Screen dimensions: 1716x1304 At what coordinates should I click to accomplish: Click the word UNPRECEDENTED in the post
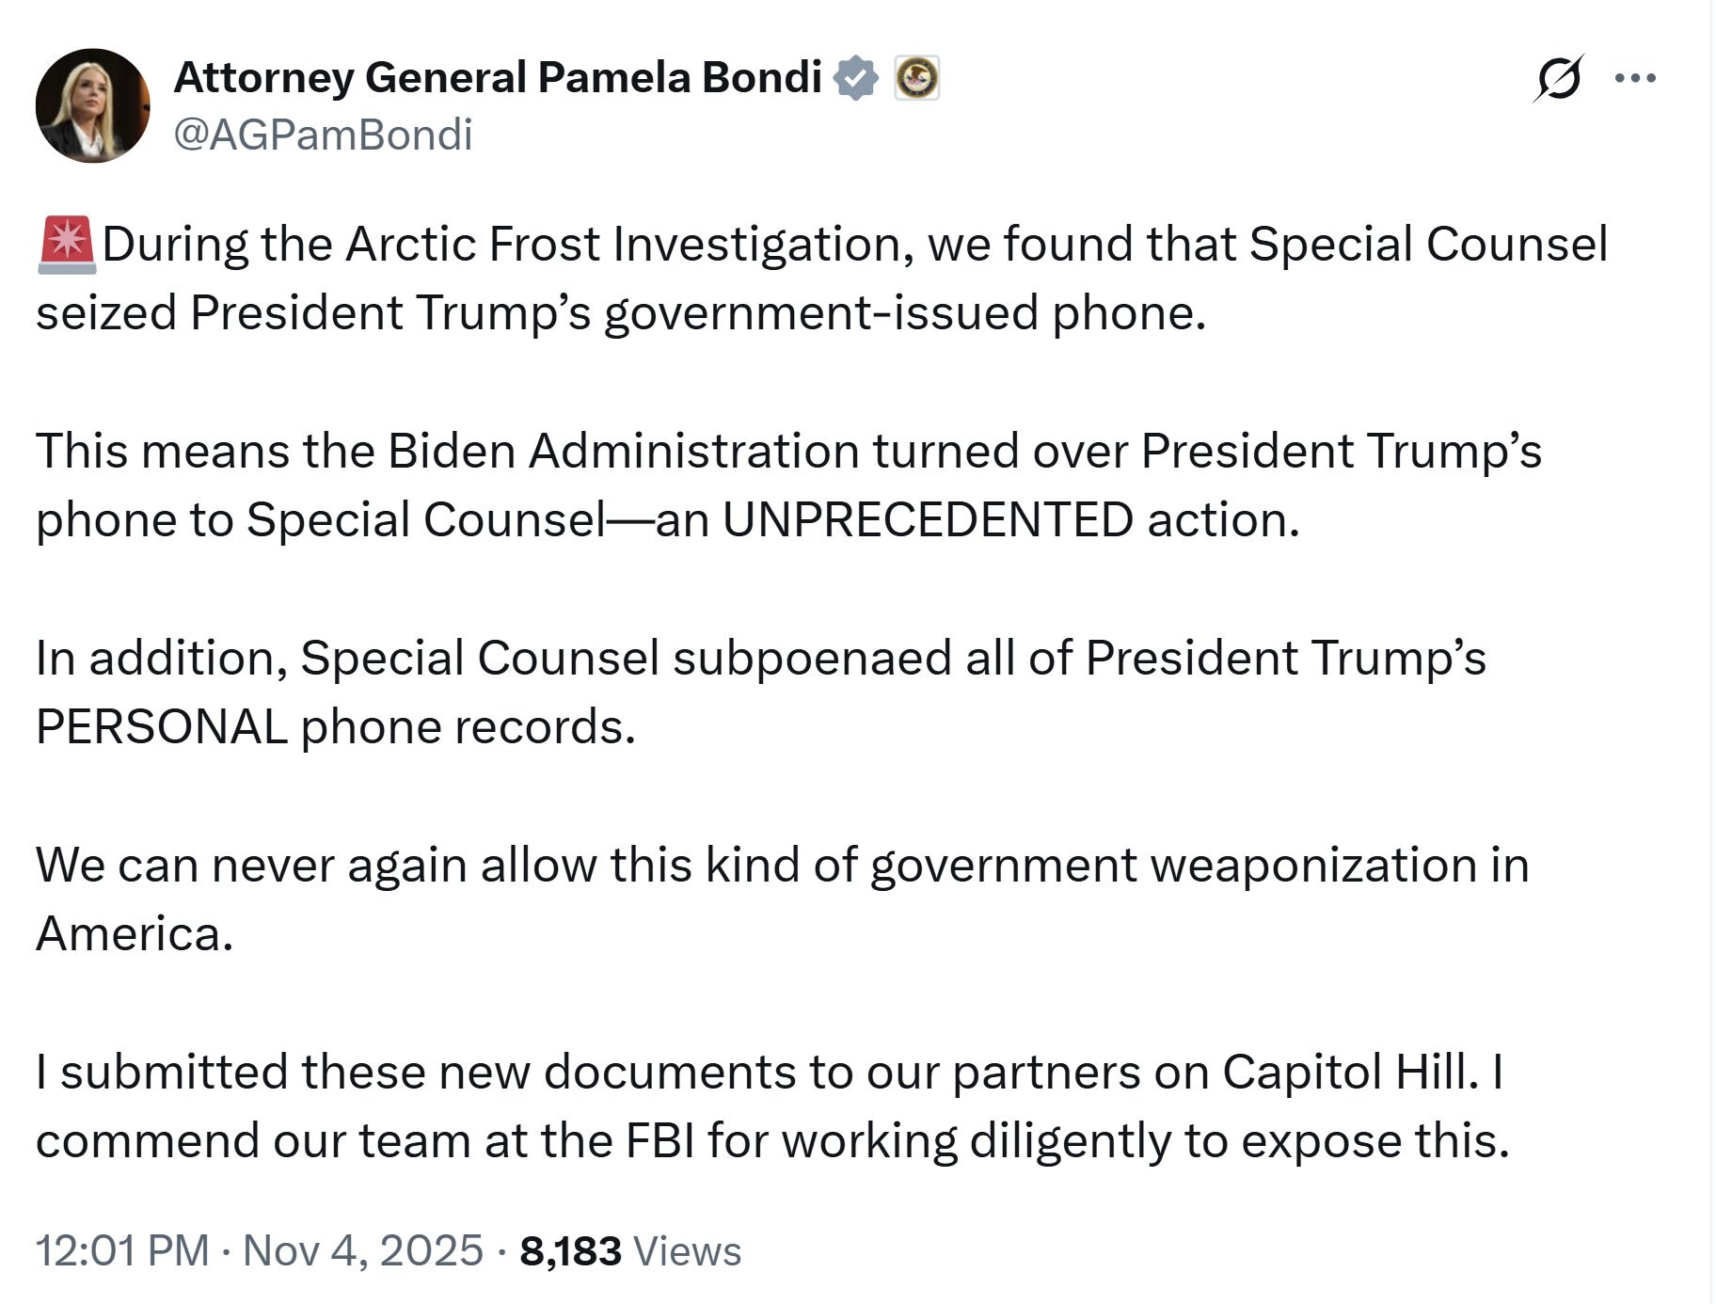click(927, 519)
